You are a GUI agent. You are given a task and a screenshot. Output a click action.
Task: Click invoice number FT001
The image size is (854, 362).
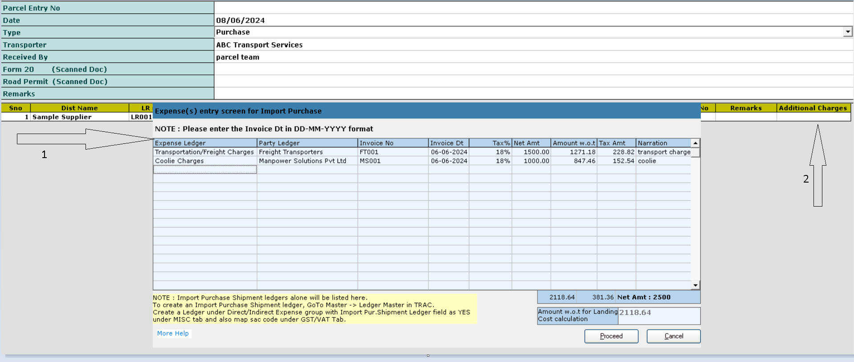click(x=393, y=152)
